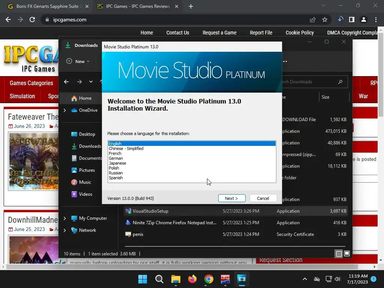Image resolution: width=384 pixels, height=288 pixels.
Task: Expand My Computer tree node
Action: [64, 218]
